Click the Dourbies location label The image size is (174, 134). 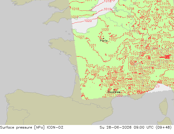pos(114,92)
